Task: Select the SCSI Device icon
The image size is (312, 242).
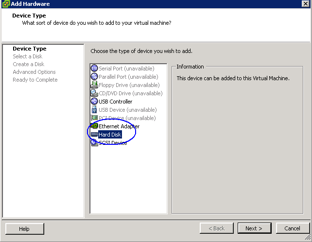Action: (x=94, y=142)
